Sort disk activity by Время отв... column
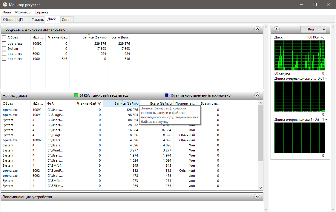Image resolution: width=336 pixels, height=212 pixels. pos(209,103)
